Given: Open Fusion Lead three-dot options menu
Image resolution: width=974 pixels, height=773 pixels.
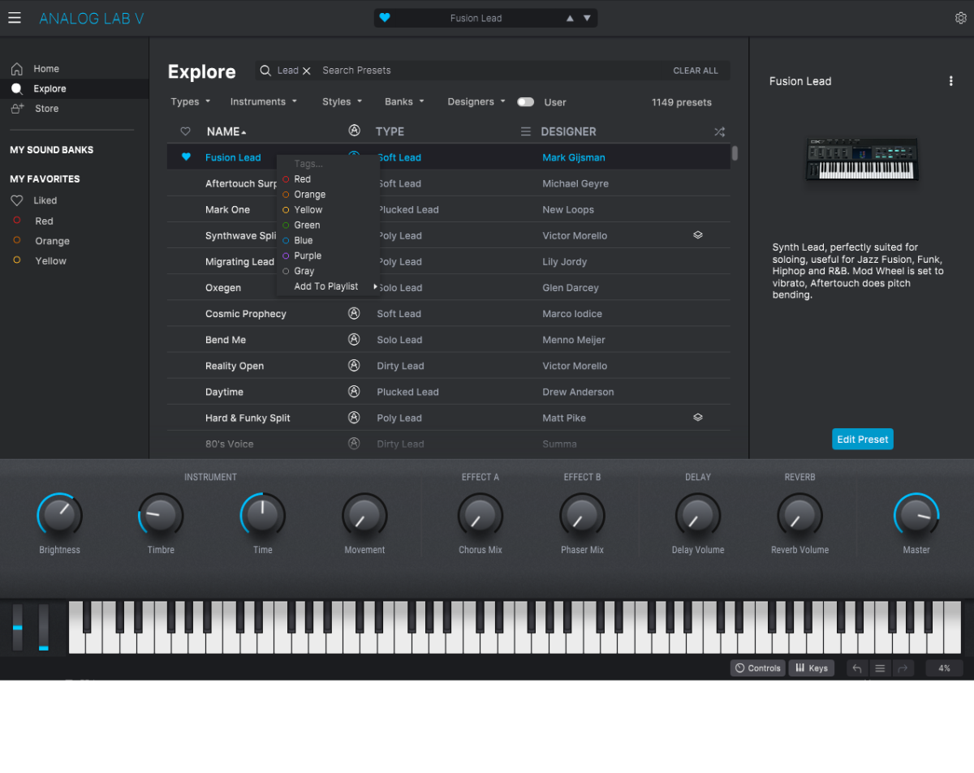Looking at the screenshot, I should (951, 81).
